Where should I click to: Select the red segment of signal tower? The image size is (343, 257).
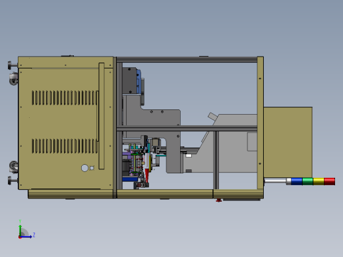pyautogui.click(x=329, y=181)
